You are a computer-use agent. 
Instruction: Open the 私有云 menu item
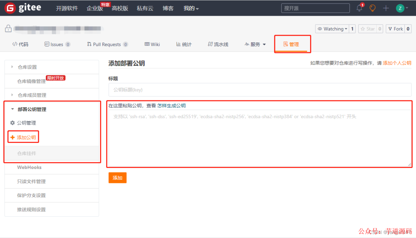[x=145, y=8]
